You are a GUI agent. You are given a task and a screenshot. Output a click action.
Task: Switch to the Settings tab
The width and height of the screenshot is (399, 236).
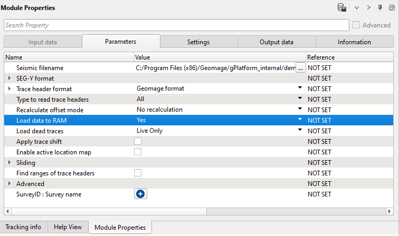(198, 42)
